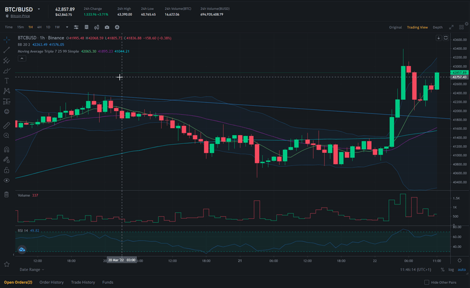Toggle log scale mode

click(451, 270)
